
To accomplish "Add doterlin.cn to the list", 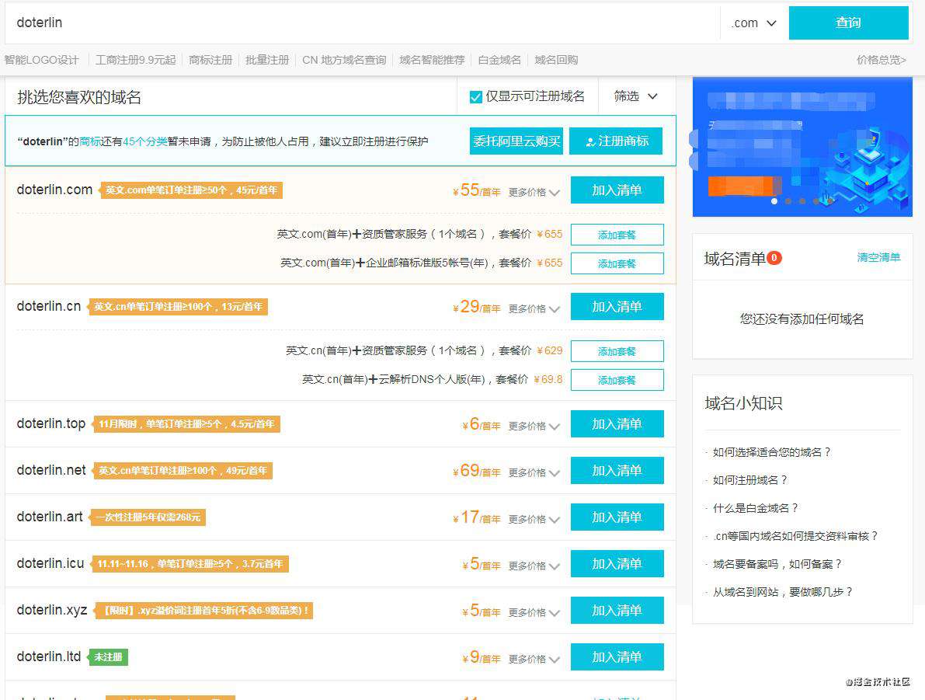I will (617, 307).
